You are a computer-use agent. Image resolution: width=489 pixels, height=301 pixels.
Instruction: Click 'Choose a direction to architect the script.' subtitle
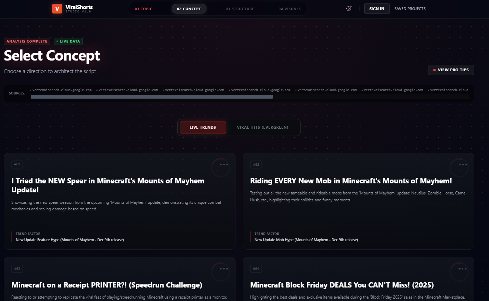[51, 71]
